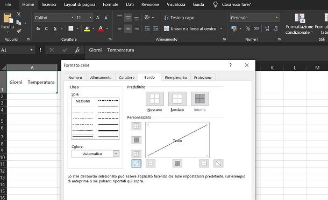Click the Format Painter brush icon

(19, 31)
